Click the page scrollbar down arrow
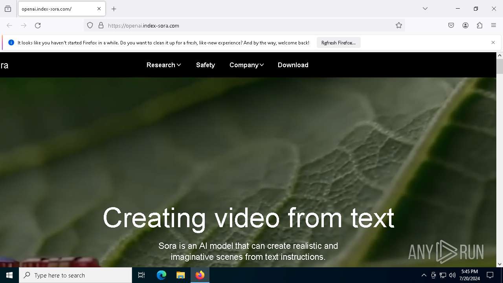The width and height of the screenshot is (503, 283). pyautogui.click(x=499, y=264)
